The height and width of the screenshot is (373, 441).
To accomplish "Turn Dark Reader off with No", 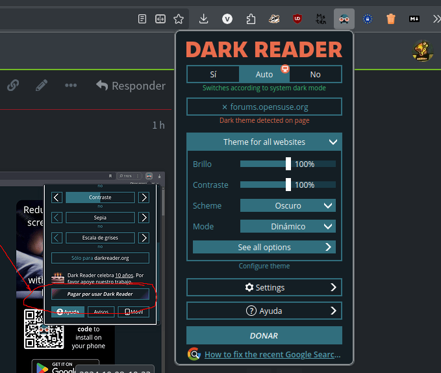I will click(x=315, y=74).
